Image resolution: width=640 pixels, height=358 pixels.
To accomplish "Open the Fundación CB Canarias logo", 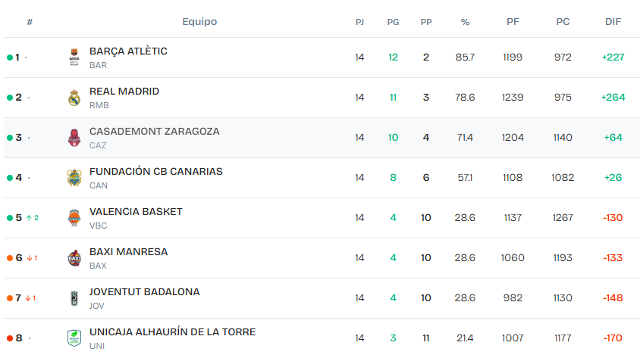I will [x=74, y=178].
